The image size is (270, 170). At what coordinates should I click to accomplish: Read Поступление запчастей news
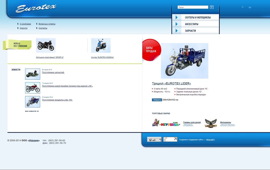pos(53,72)
